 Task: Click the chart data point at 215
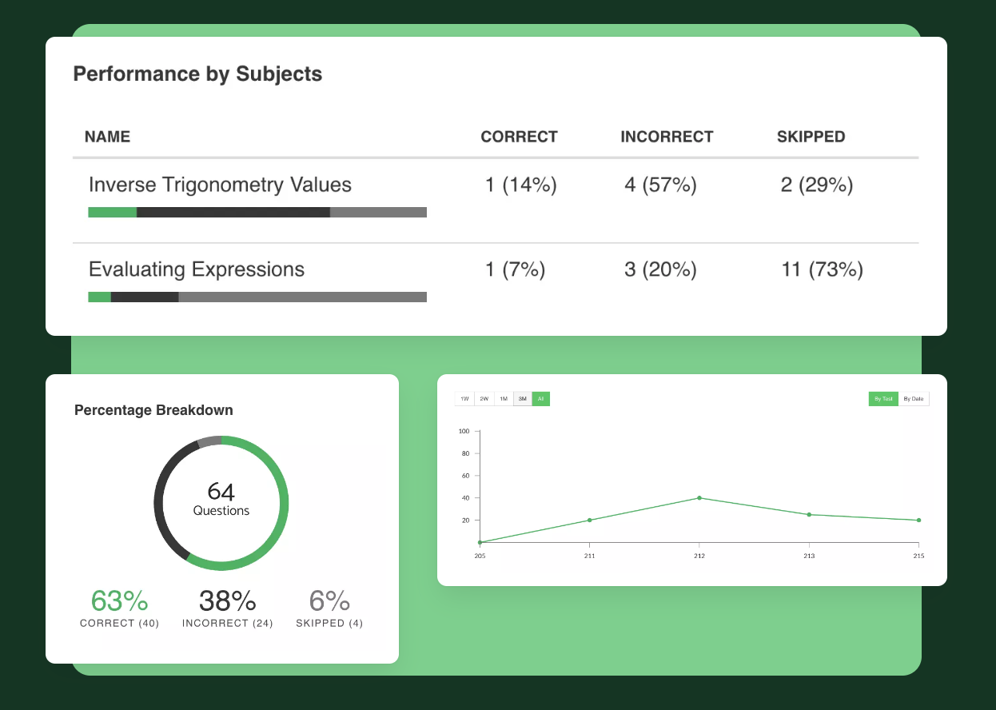click(918, 521)
